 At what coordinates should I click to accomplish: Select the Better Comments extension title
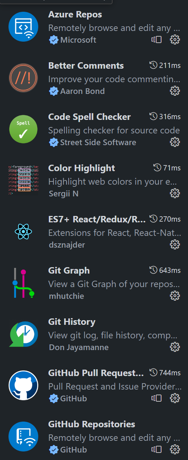[86, 66]
